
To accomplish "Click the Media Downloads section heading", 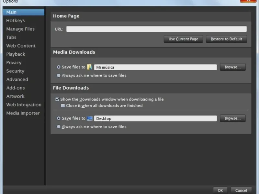I will [74, 52].
